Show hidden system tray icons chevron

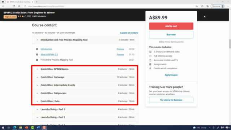tap(210, 127)
